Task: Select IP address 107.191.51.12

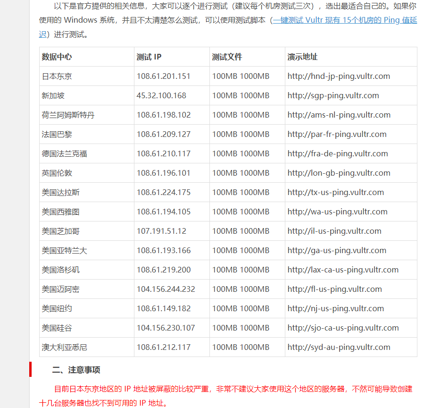Action: coord(161,231)
